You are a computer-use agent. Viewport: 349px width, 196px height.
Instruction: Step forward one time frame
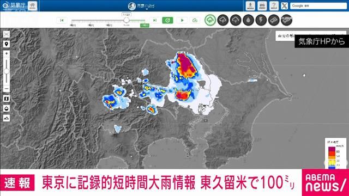[155, 20]
